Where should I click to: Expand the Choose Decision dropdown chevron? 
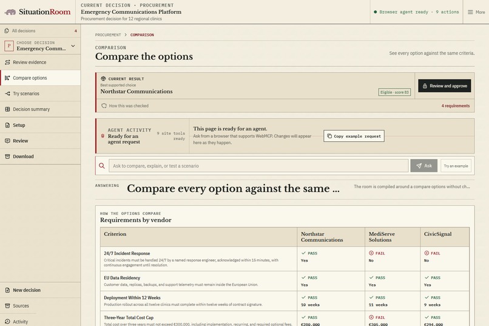point(73,46)
